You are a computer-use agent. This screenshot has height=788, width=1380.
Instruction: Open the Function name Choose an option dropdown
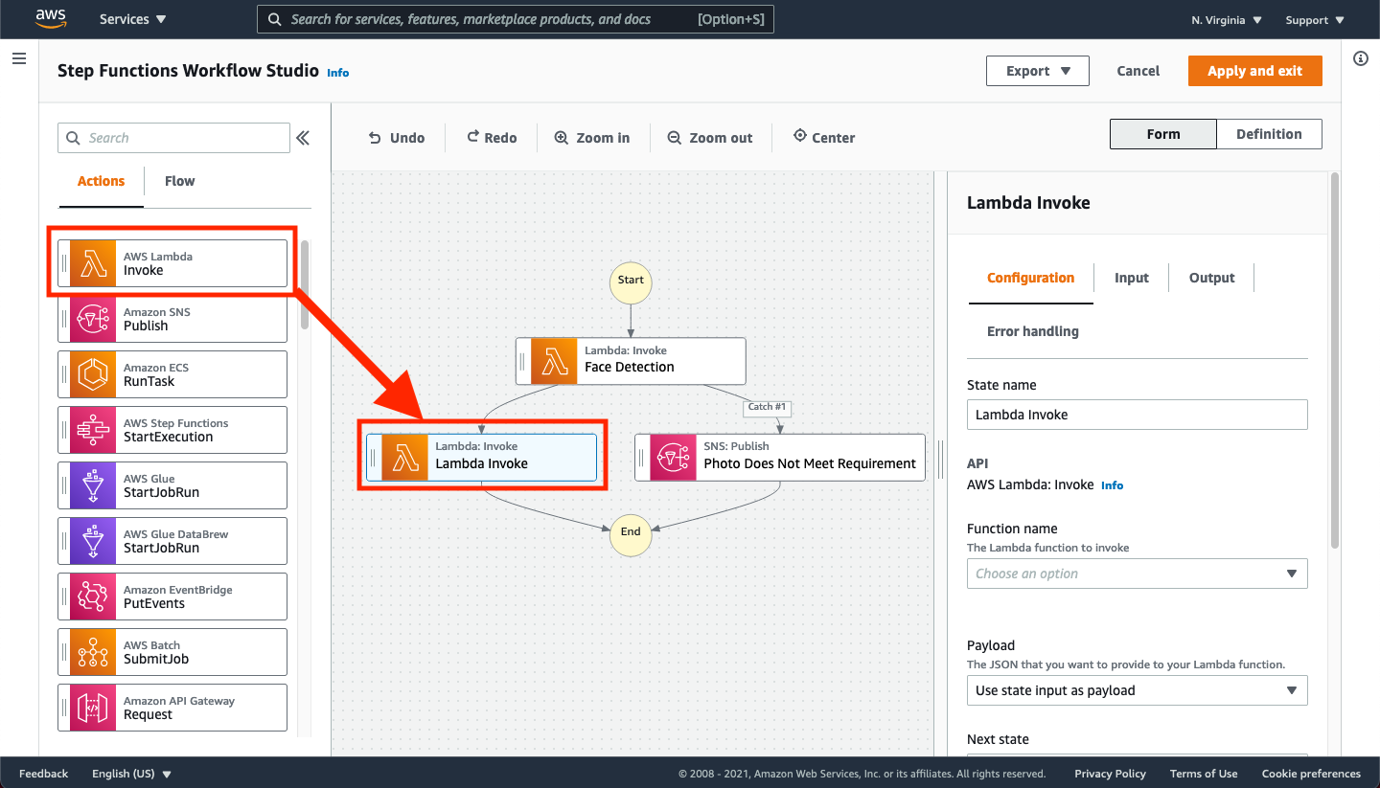click(1138, 574)
